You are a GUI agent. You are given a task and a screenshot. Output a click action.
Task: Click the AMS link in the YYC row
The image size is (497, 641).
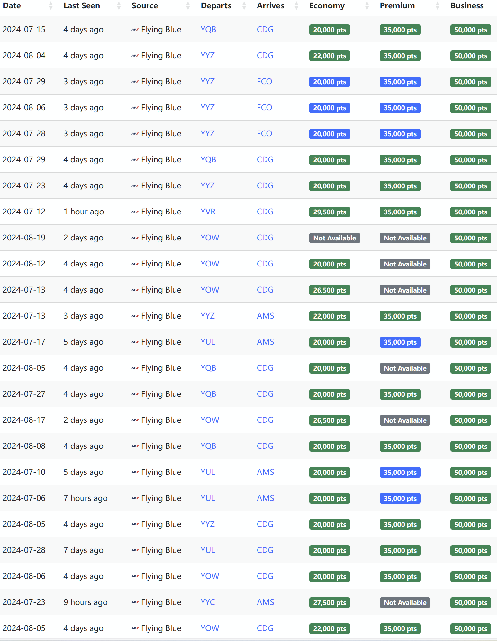click(265, 602)
